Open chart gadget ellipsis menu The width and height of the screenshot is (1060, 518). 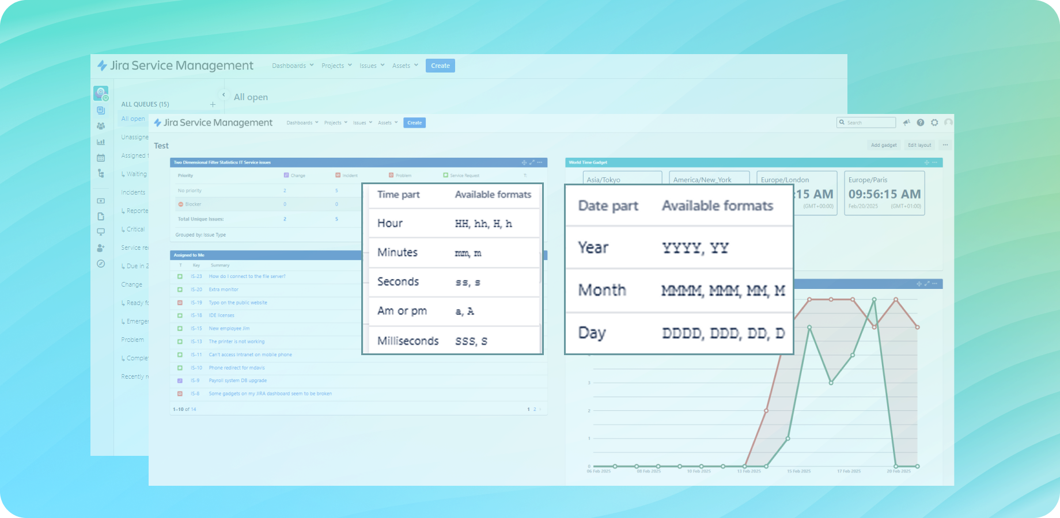click(935, 284)
